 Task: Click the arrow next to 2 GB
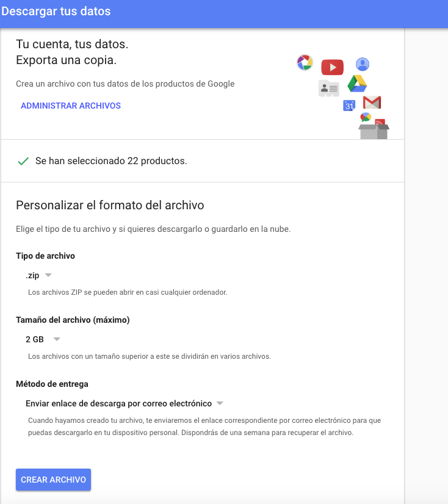pyautogui.click(x=56, y=339)
